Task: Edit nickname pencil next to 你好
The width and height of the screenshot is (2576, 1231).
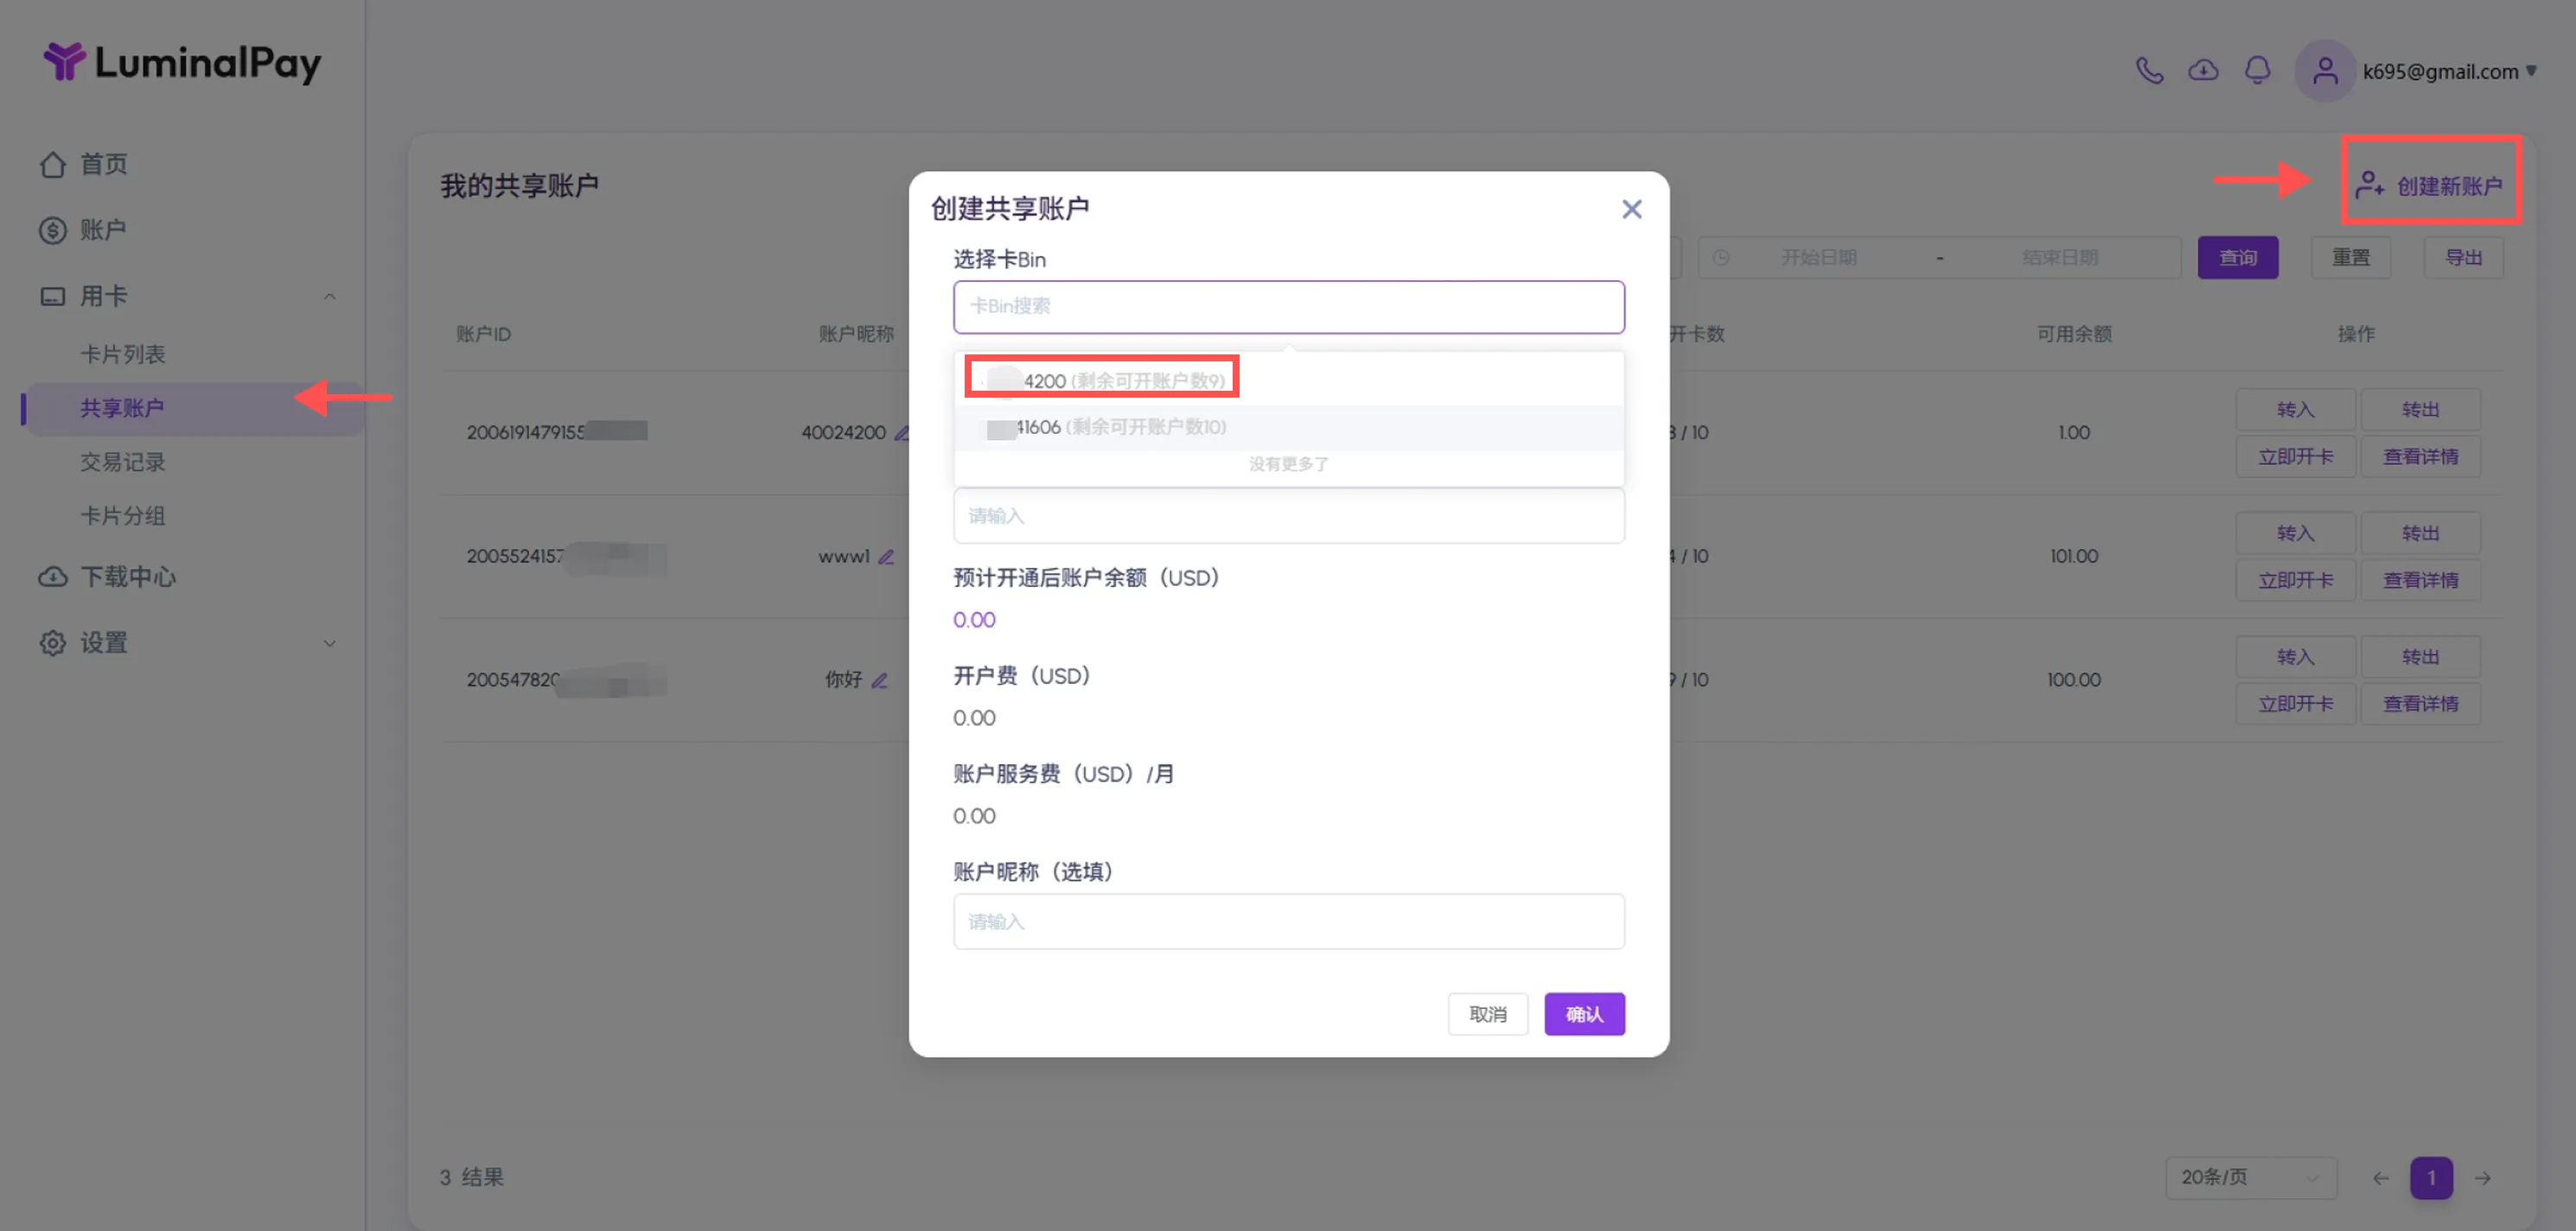Action: pyautogui.click(x=880, y=680)
